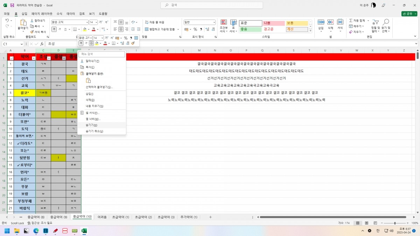Toggle bold 가 button in ribbon

[x=54, y=29]
